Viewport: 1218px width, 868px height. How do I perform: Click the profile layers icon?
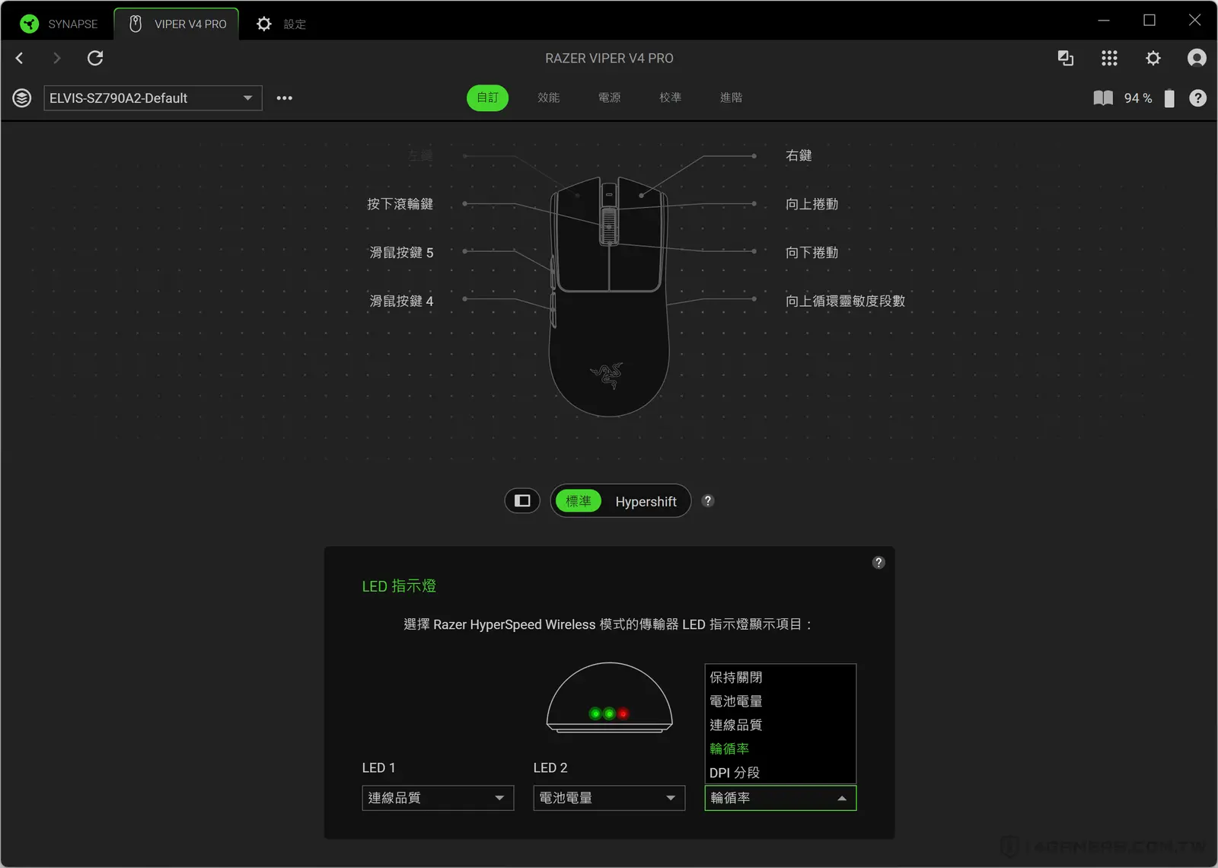(x=22, y=97)
